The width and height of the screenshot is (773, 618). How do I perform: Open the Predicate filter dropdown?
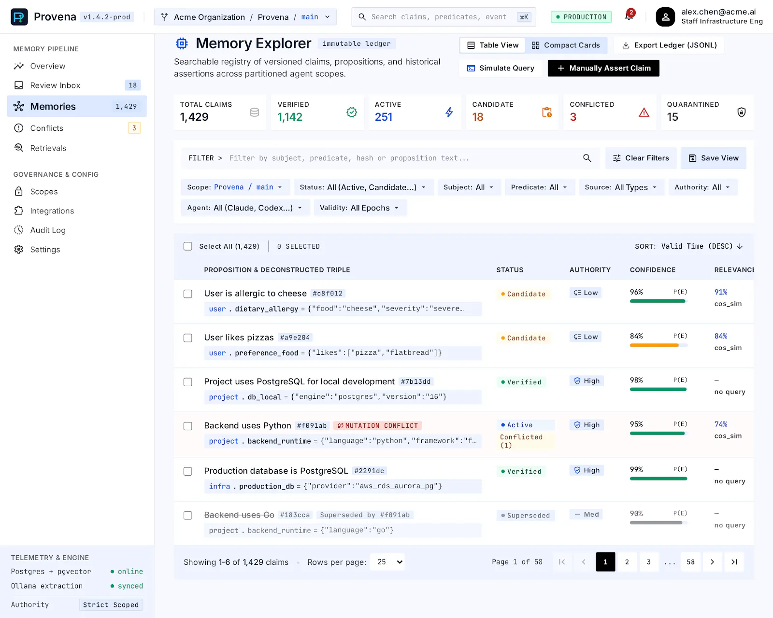540,187
